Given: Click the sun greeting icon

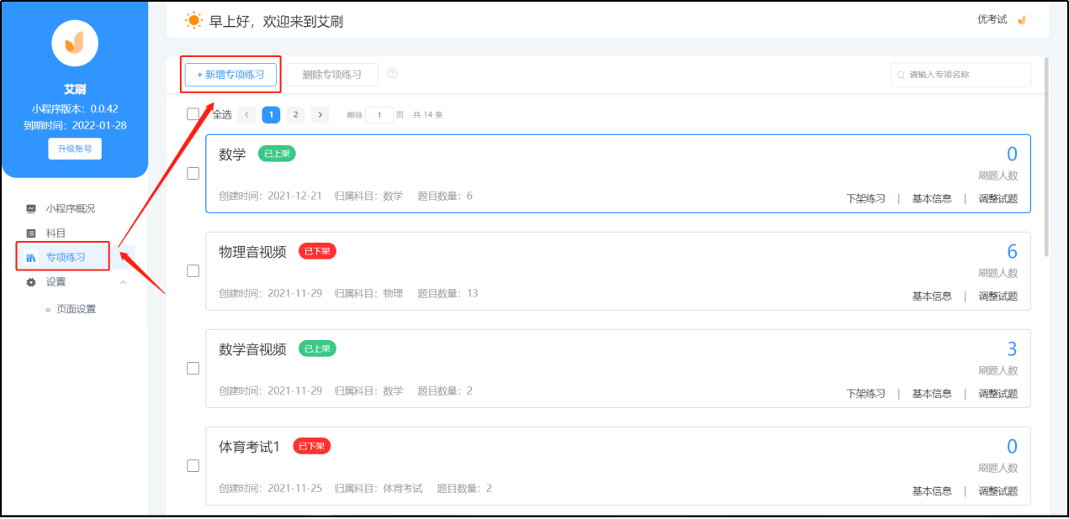Looking at the screenshot, I should pyautogui.click(x=193, y=21).
